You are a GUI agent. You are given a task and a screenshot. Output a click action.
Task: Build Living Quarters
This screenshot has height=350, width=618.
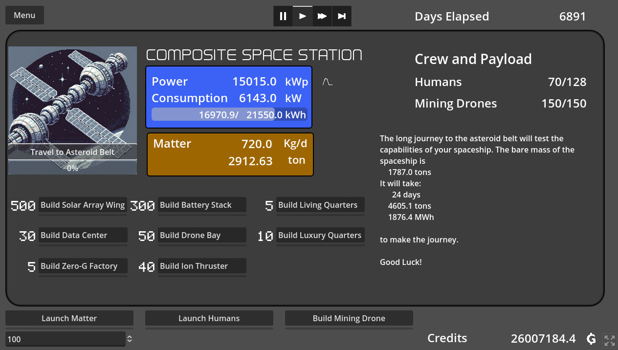pos(320,205)
